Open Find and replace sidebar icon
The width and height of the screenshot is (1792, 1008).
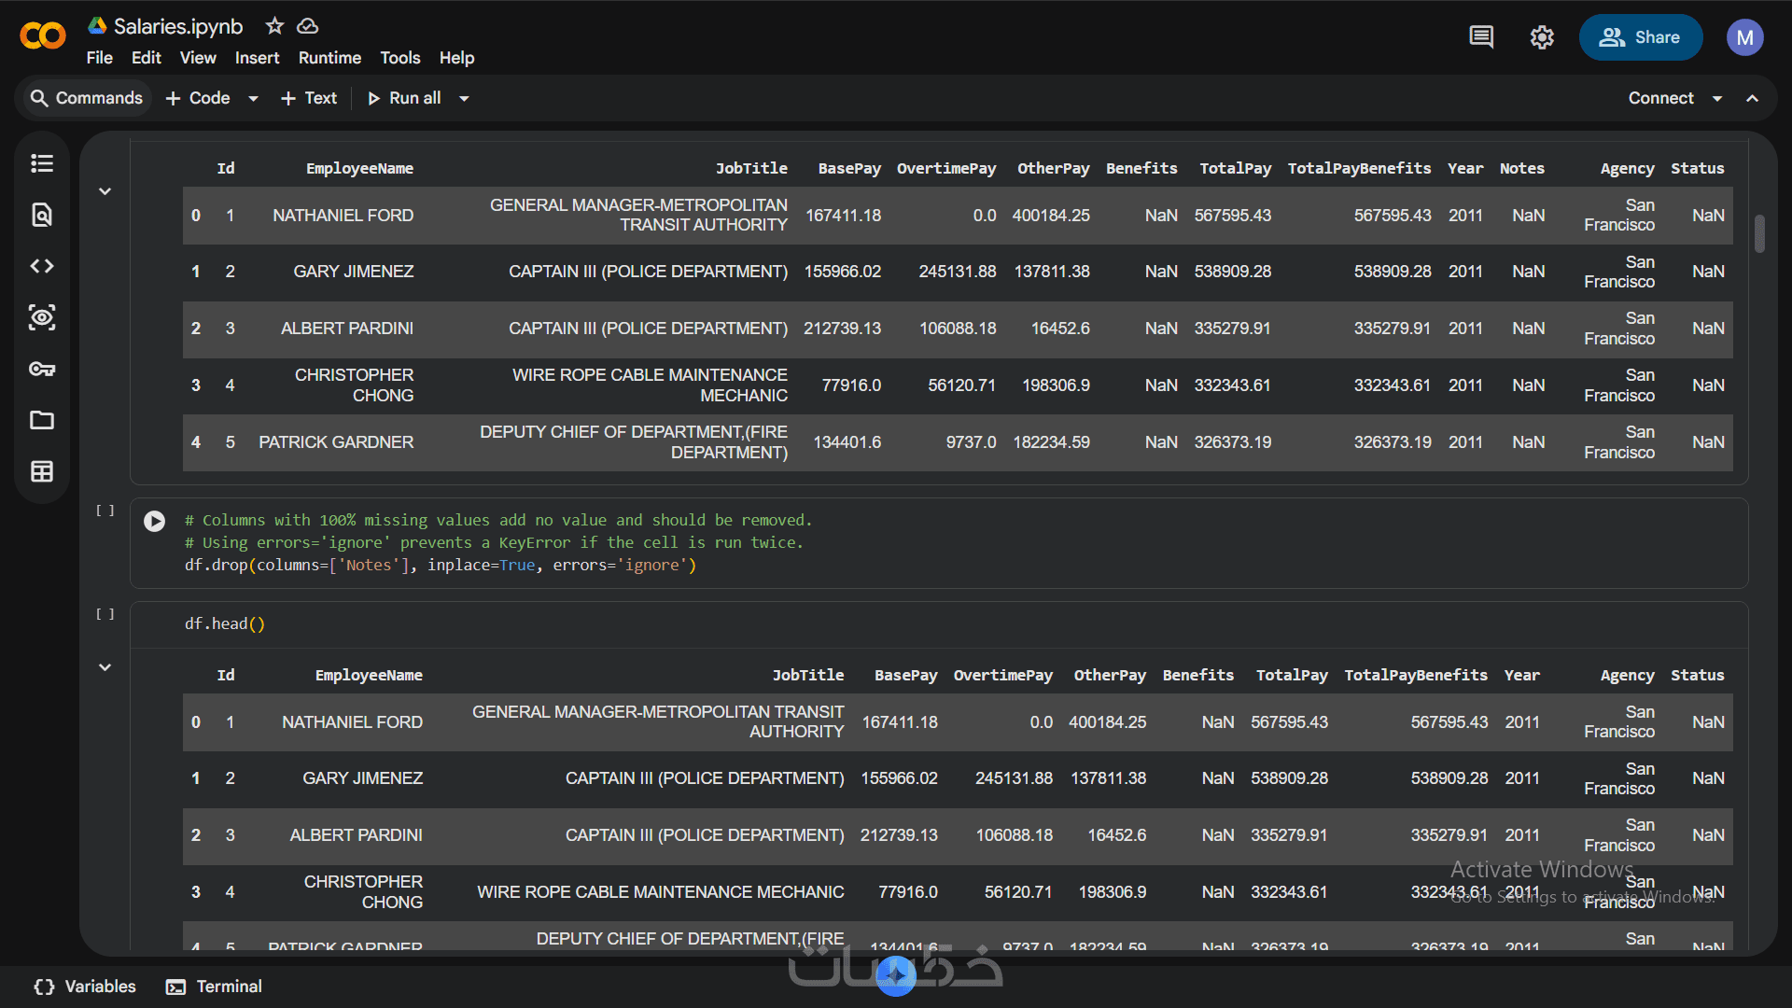[x=42, y=216]
